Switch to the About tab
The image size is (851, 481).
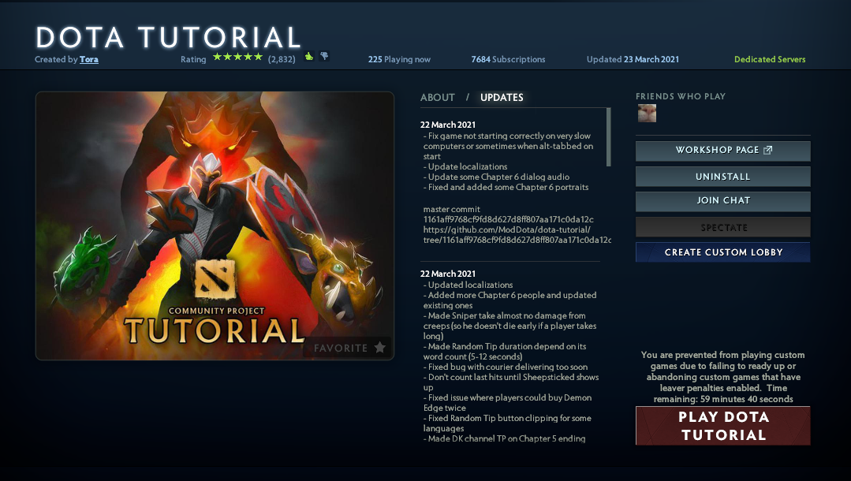tap(438, 98)
